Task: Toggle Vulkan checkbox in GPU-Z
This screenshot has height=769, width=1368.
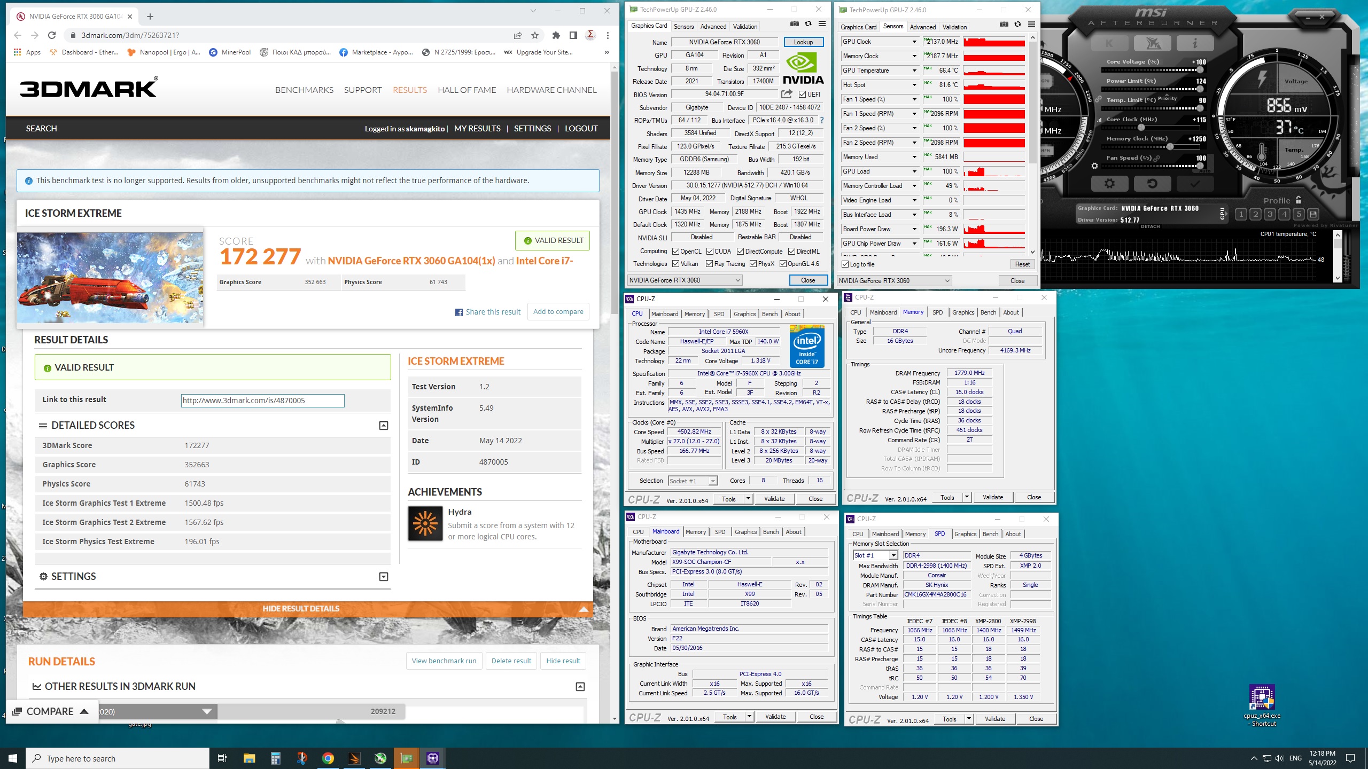Action: pos(676,264)
